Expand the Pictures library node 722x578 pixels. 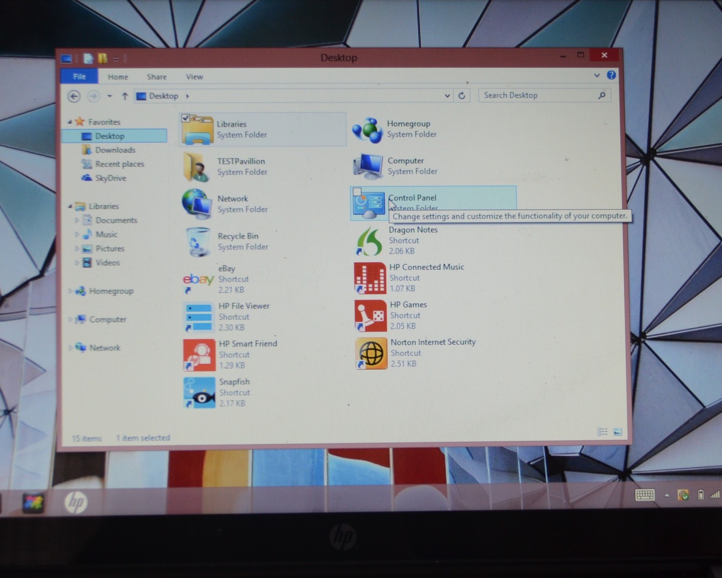click(x=77, y=248)
